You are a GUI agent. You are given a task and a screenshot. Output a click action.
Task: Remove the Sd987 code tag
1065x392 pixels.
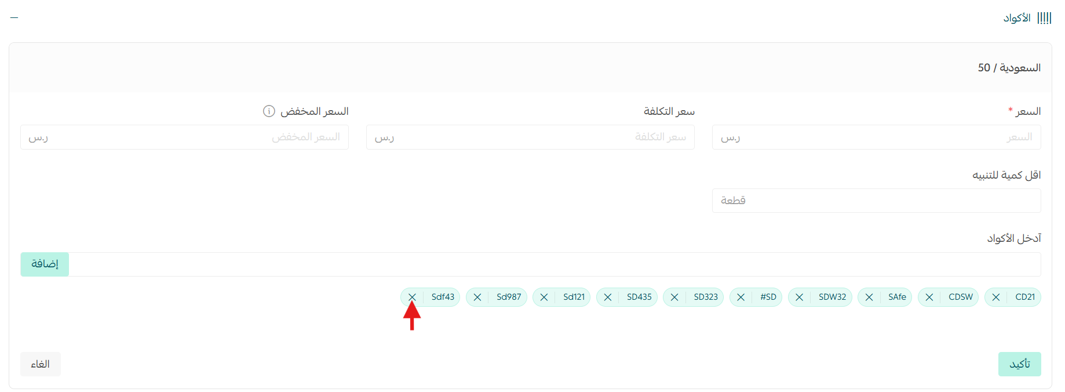(x=477, y=297)
